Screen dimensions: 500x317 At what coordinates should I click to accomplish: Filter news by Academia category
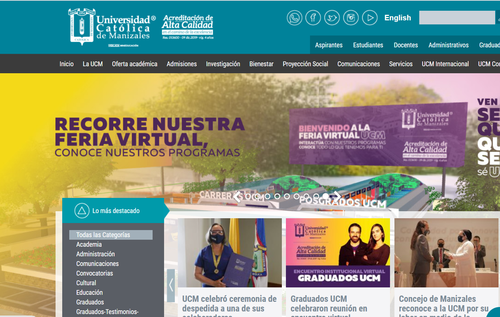(89, 245)
